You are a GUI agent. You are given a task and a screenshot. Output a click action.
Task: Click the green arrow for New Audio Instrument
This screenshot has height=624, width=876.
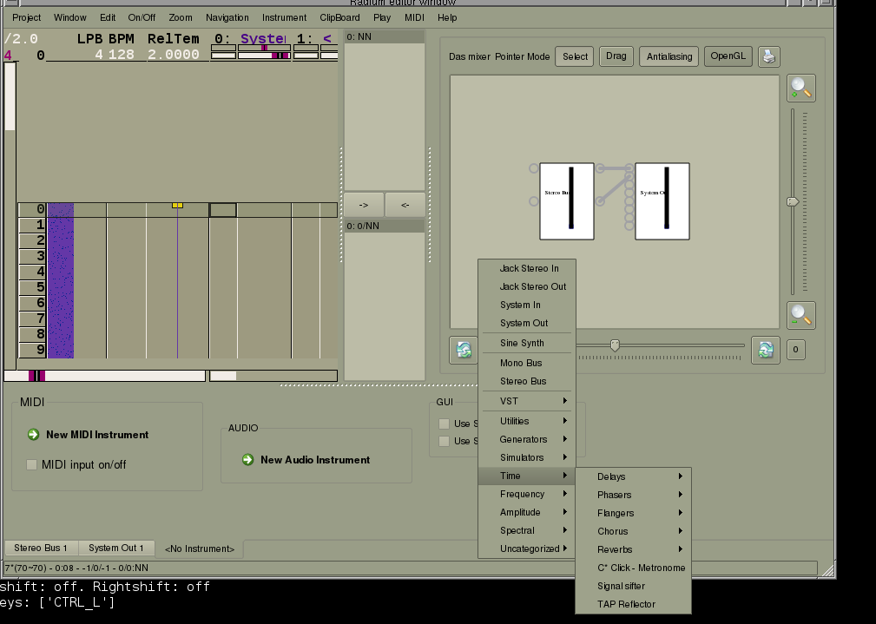click(x=247, y=460)
